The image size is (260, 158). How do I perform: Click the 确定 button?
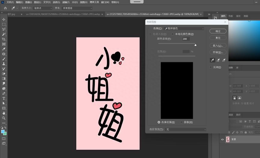pyautogui.click(x=218, y=31)
